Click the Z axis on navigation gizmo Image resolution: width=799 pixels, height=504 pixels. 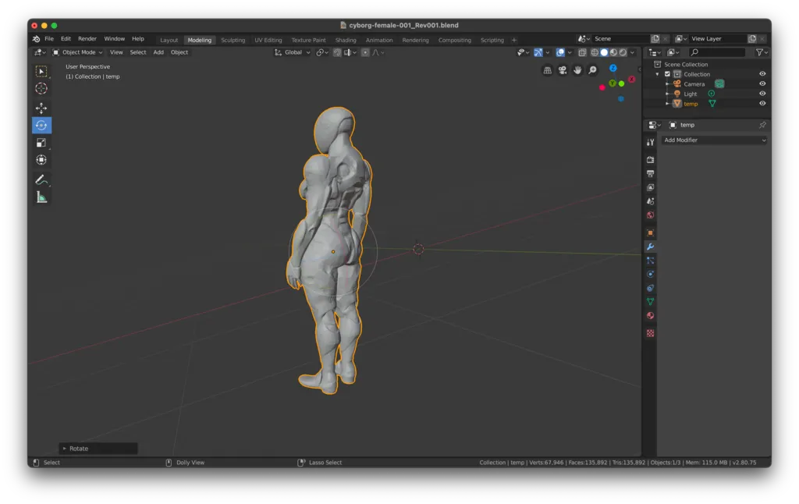coord(613,69)
